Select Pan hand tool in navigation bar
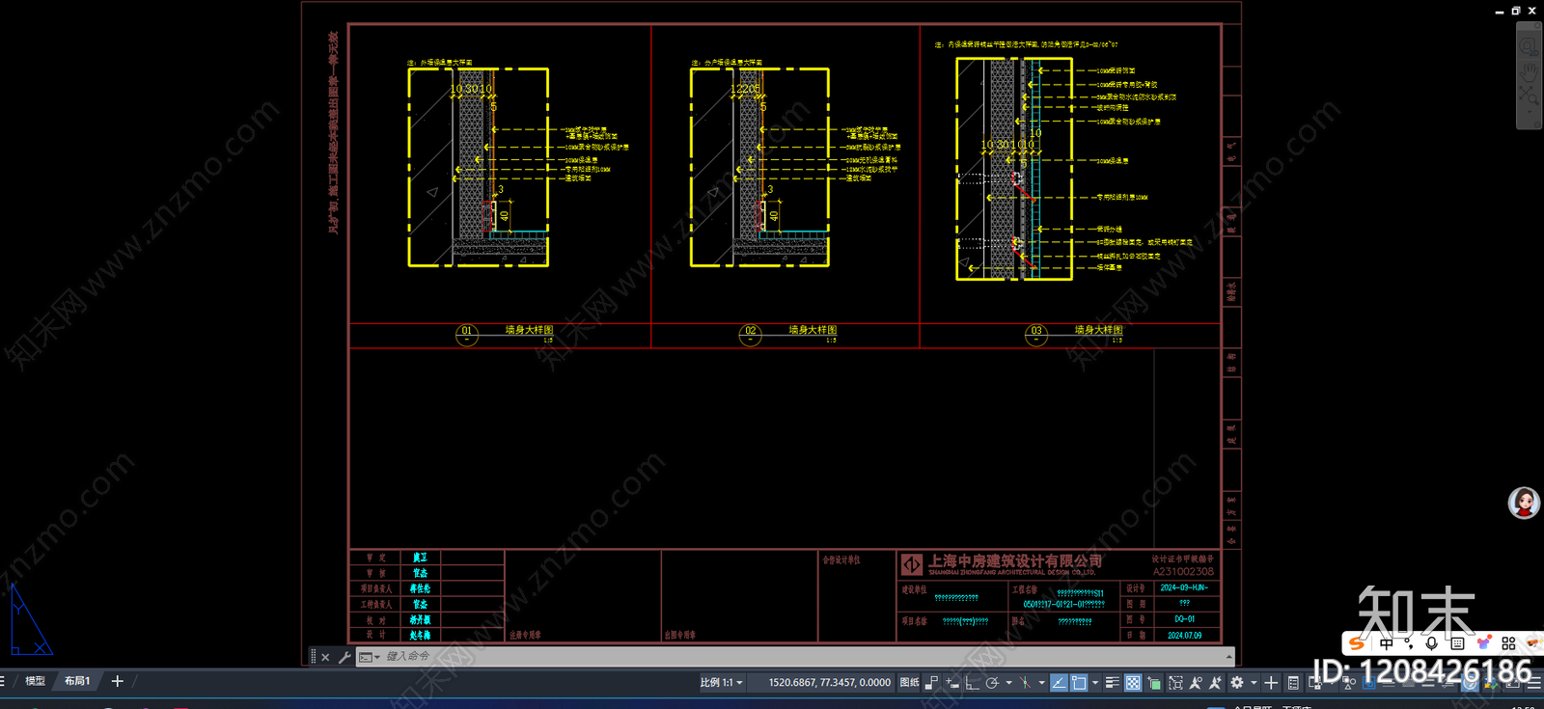 point(1530,72)
